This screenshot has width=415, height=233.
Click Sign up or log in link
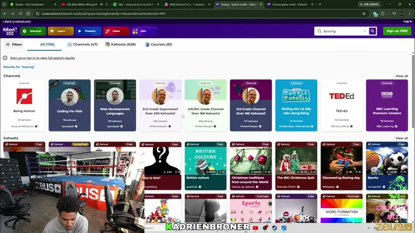42,58
